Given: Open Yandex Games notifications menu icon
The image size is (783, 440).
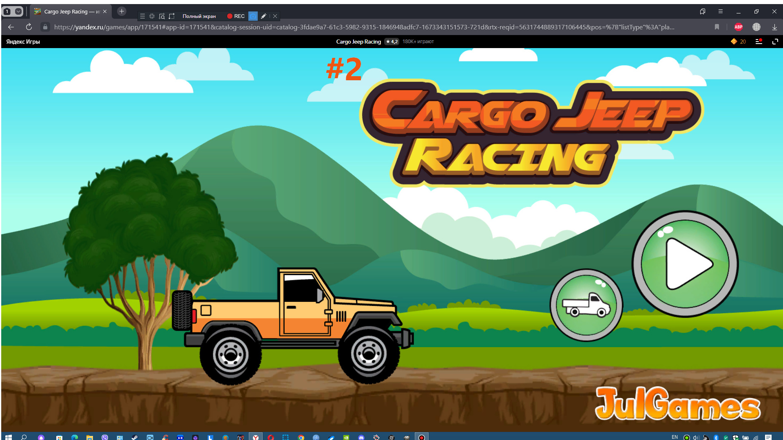Looking at the screenshot, I should [x=759, y=42].
